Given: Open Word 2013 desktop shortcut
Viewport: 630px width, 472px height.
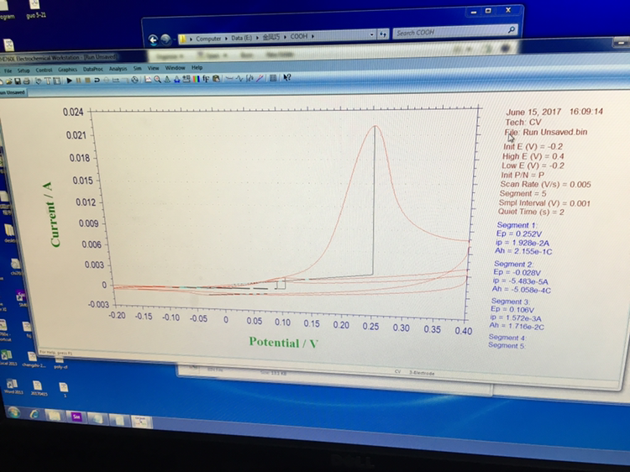Looking at the screenshot, I should pyautogui.click(x=13, y=387).
